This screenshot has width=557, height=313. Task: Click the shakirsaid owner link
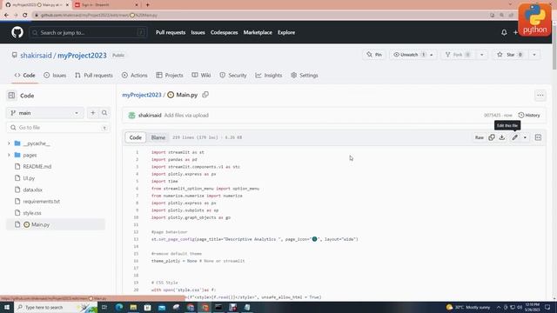[36, 56]
